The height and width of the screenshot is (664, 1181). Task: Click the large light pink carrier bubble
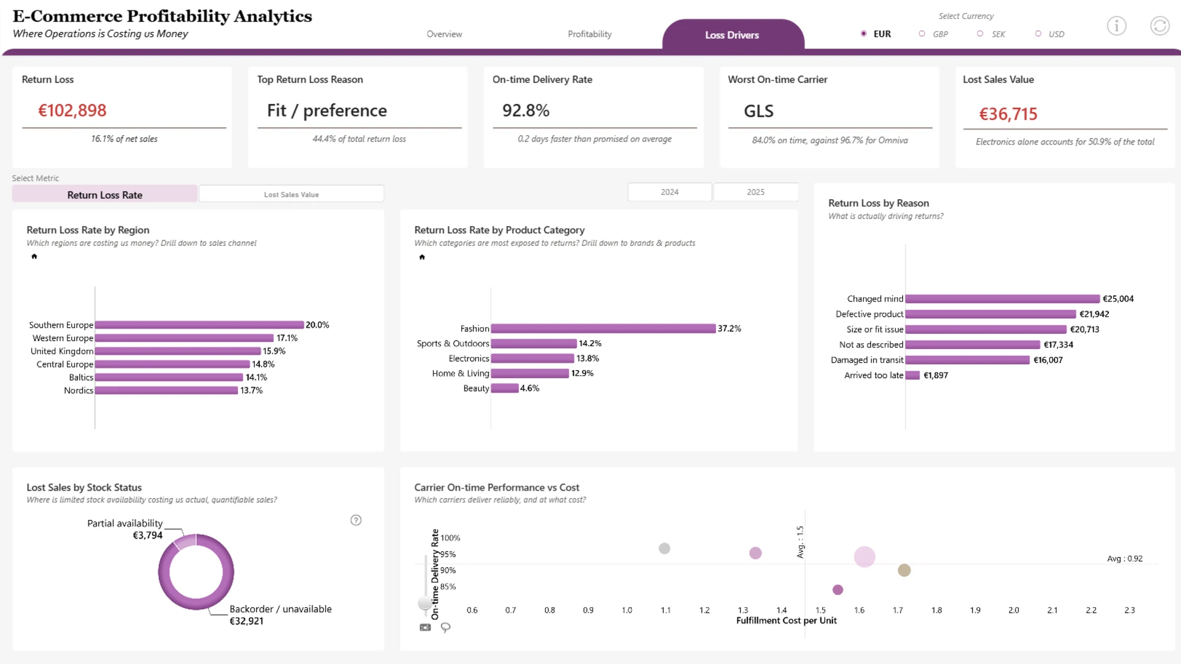(x=864, y=556)
